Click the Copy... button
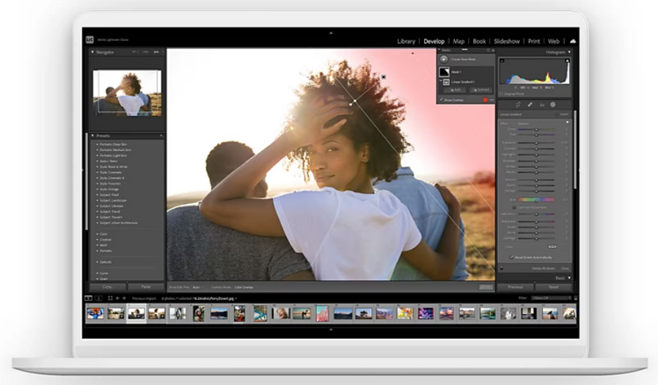The width and height of the screenshot is (658, 385). [x=108, y=287]
